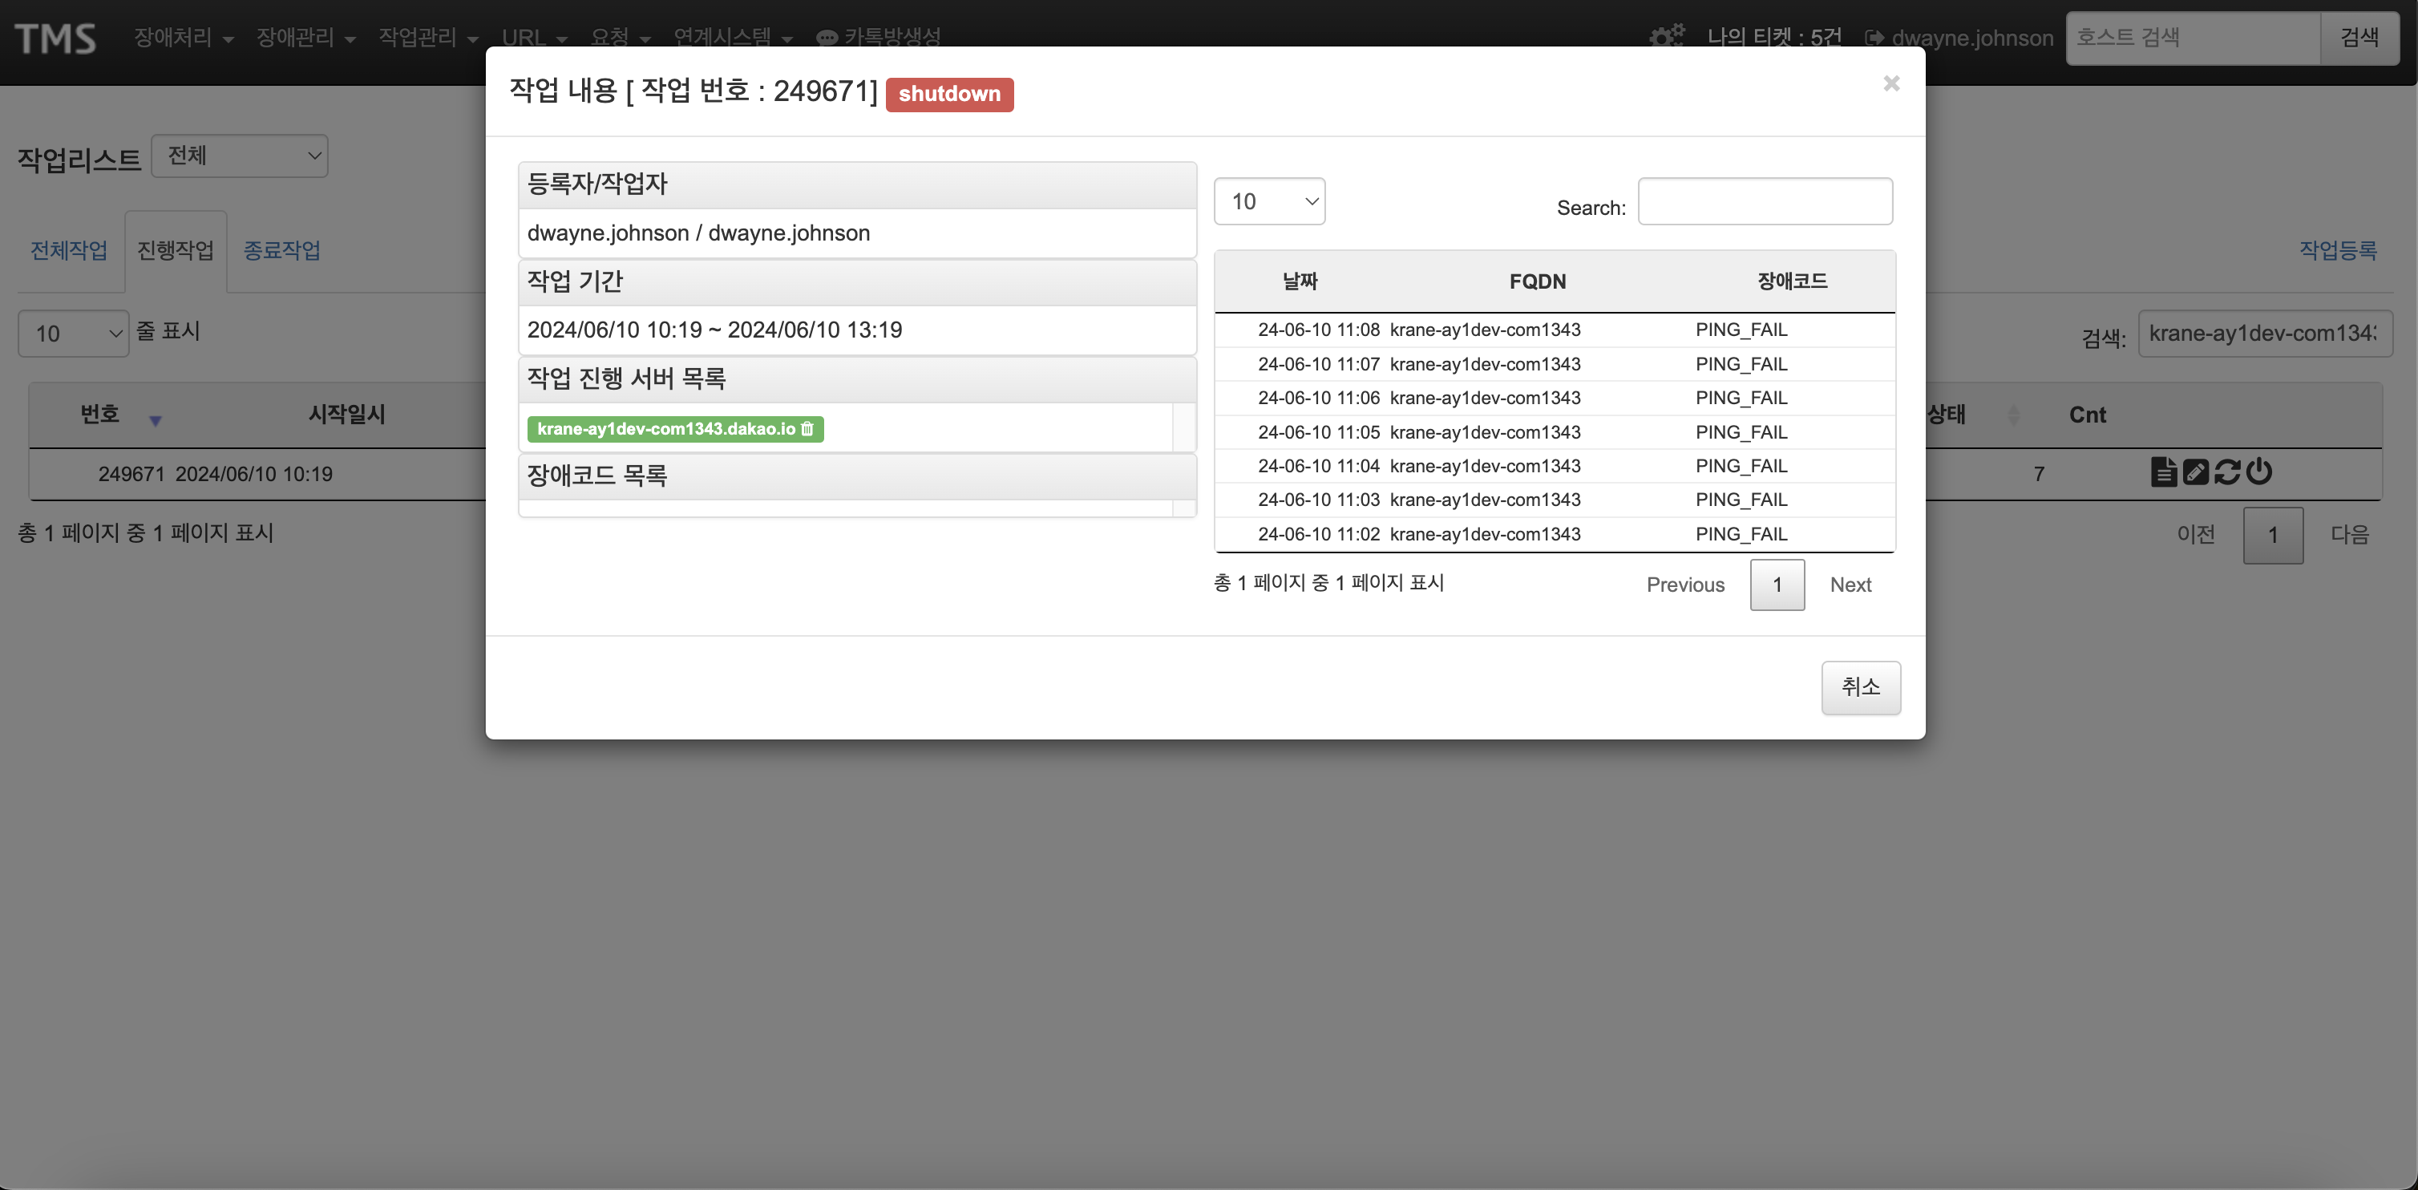This screenshot has height=1190, width=2418.
Task: Close the work detail modal with X
Action: pyautogui.click(x=1890, y=83)
